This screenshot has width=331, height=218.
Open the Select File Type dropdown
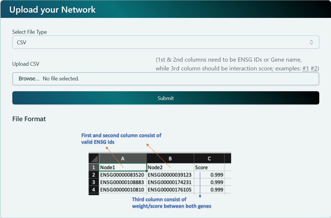(165, 42)
